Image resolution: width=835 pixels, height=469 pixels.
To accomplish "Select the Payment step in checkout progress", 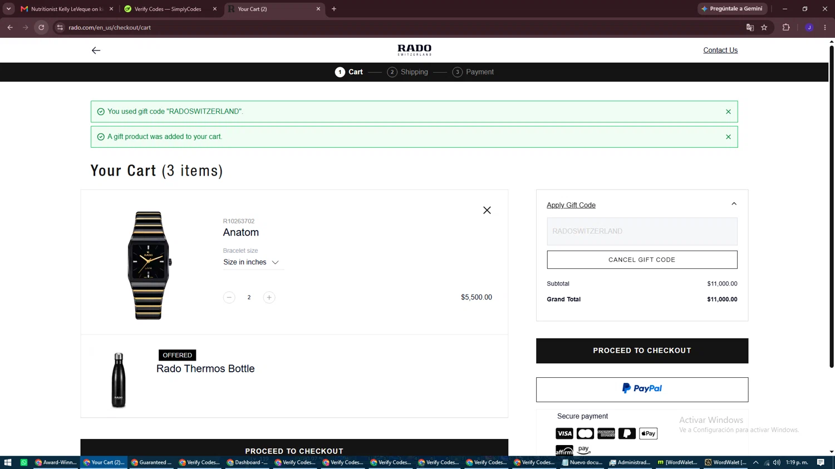I will [x=473, y=72].
